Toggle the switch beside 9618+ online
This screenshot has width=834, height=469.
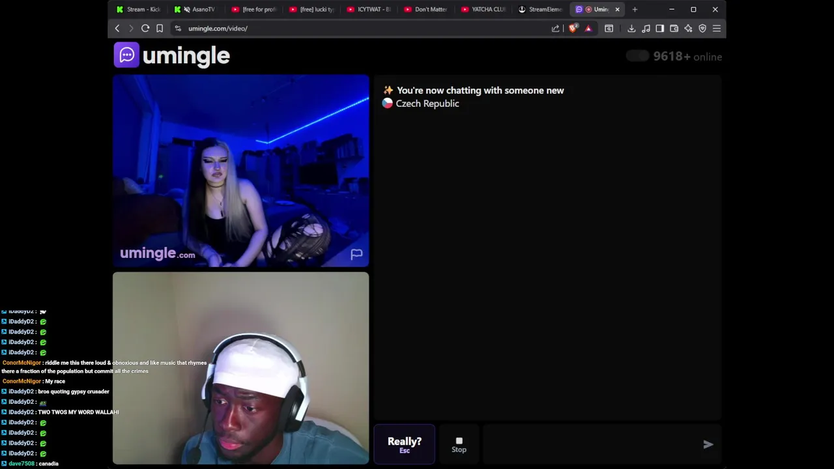[x=637, y=56]
